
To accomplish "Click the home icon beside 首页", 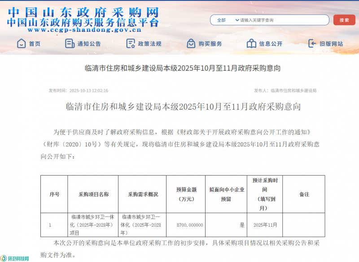I will coord(21,43).
